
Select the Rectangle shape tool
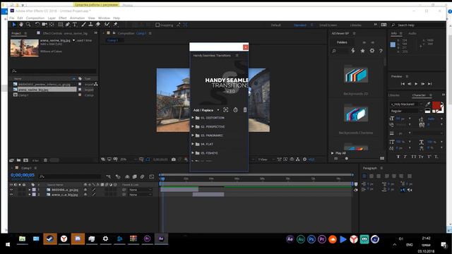(61, 25)
